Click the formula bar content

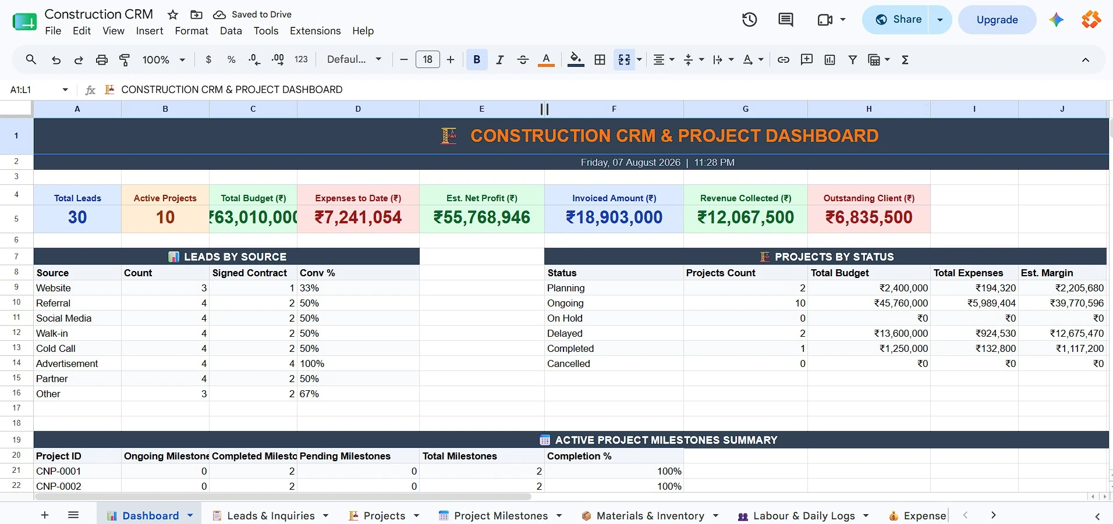click(x=232, y=90)
